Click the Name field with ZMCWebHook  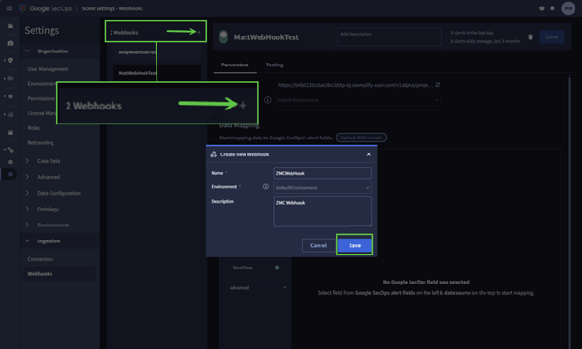coord(322,173)
